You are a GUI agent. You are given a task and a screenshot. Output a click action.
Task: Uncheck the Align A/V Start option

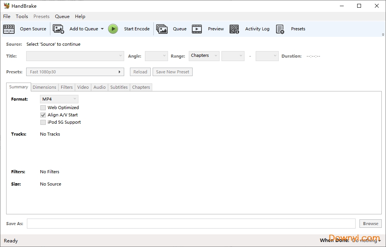click(x=43, y=115)
